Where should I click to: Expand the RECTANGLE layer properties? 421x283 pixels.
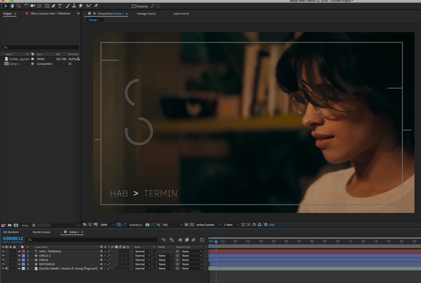click(20, 264)
